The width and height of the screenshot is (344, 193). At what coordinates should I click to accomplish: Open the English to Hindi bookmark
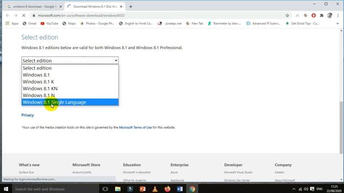coord(136,24)
